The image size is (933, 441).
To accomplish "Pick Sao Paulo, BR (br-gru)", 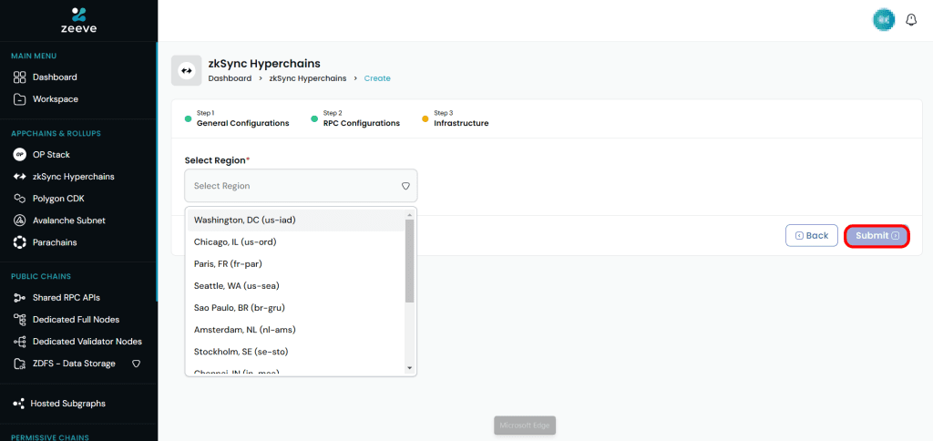I will click(x=296, y=308).
